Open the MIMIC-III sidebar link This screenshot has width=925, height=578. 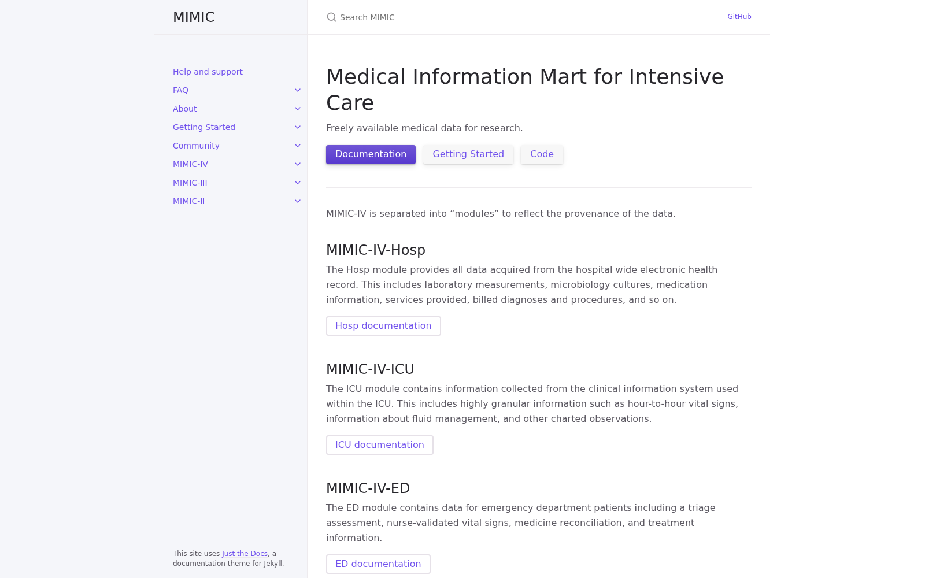click(190, 183)
